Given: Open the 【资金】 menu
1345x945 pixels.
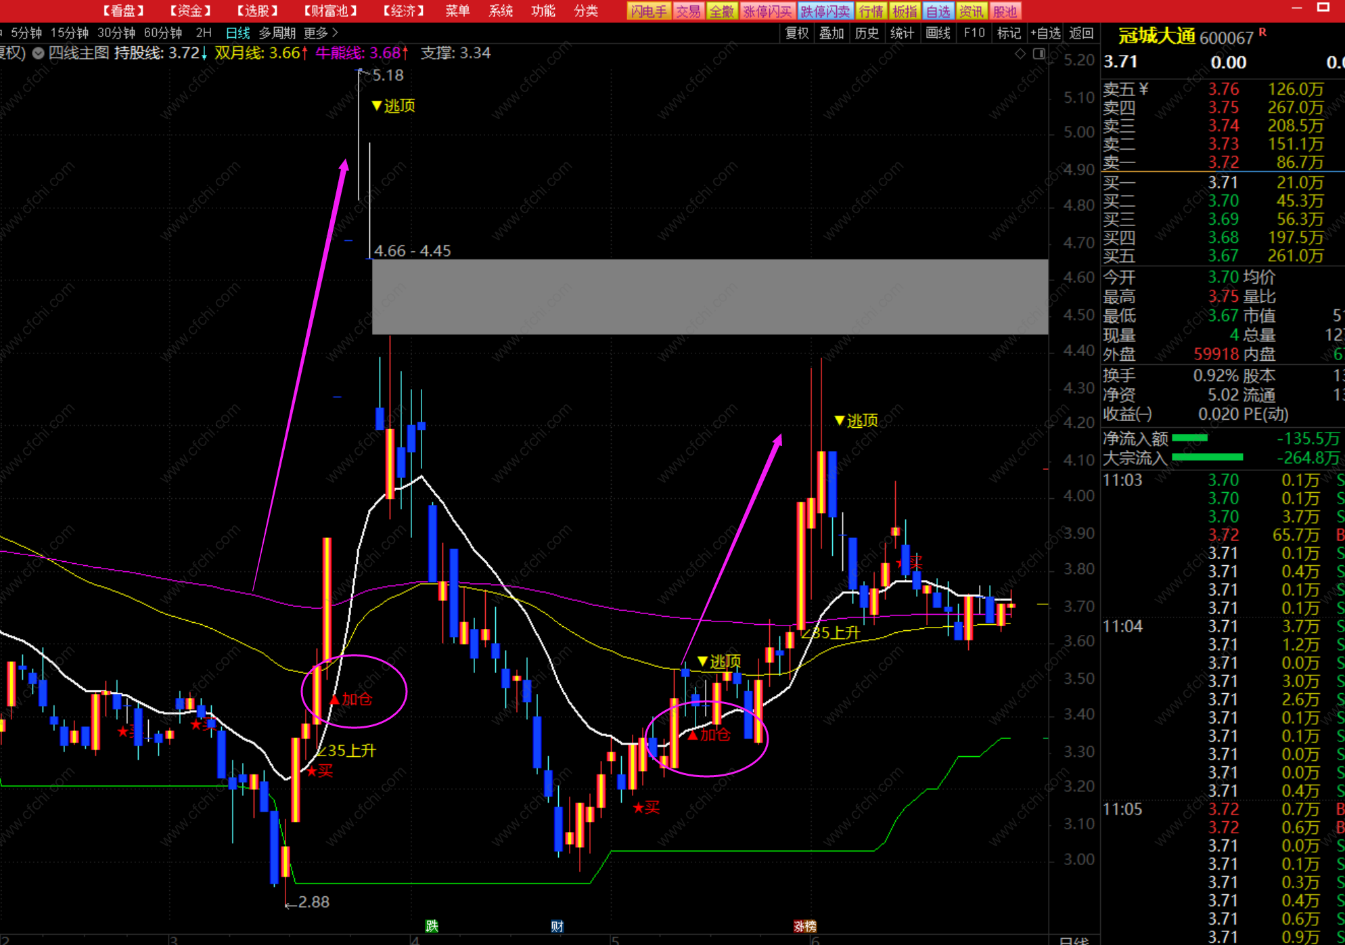Looking at the screenshot, I should coord(190,11).
